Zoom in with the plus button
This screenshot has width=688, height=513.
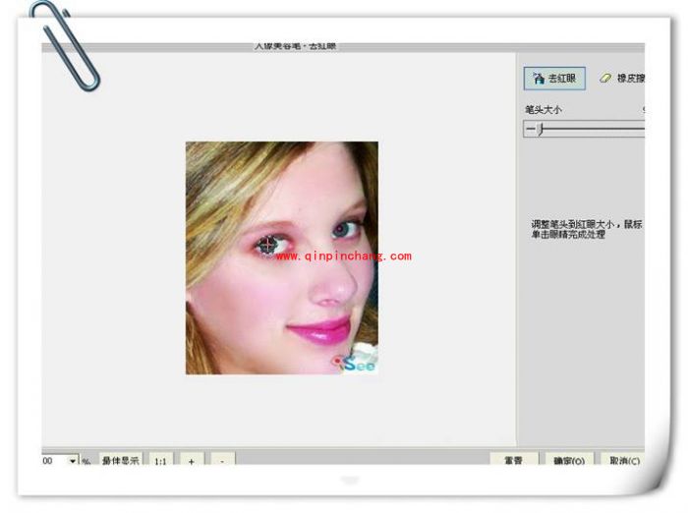point(192,460)
